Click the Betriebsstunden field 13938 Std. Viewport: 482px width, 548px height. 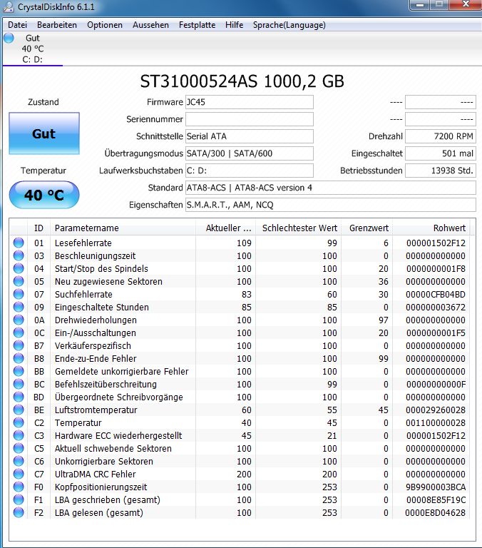pyautogui.click(x=441, y=171)
